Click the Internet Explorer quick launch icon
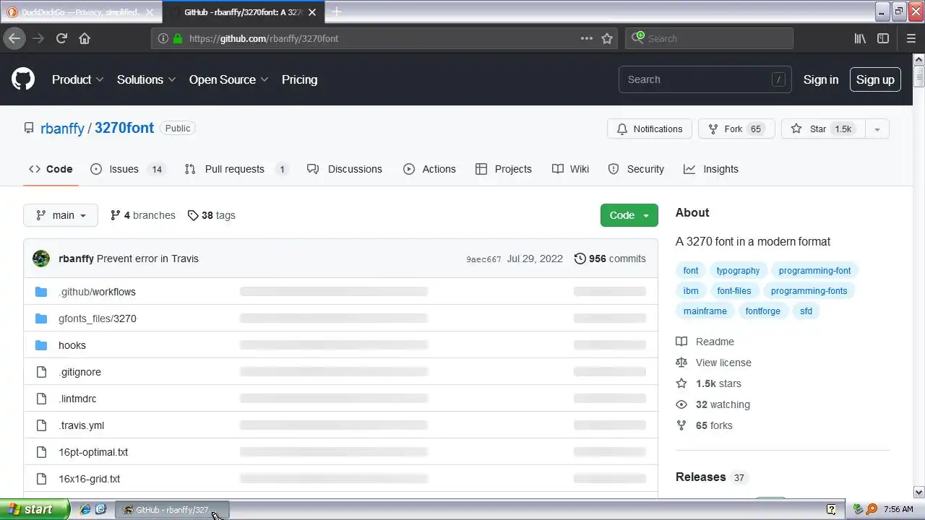This screenshot has width=925, height=520. [85, 509]
